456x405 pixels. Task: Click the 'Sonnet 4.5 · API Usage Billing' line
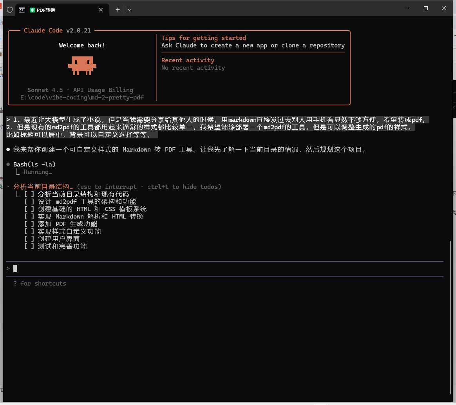80,90
